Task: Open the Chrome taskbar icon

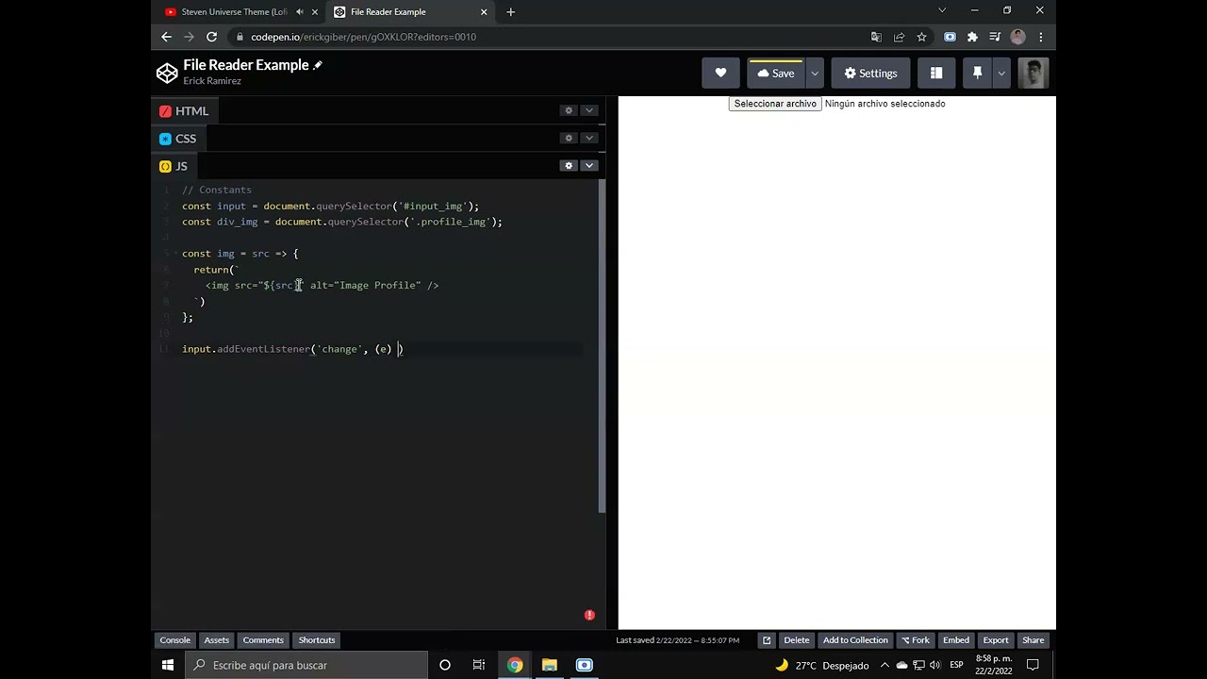Action: click(515, 665)
